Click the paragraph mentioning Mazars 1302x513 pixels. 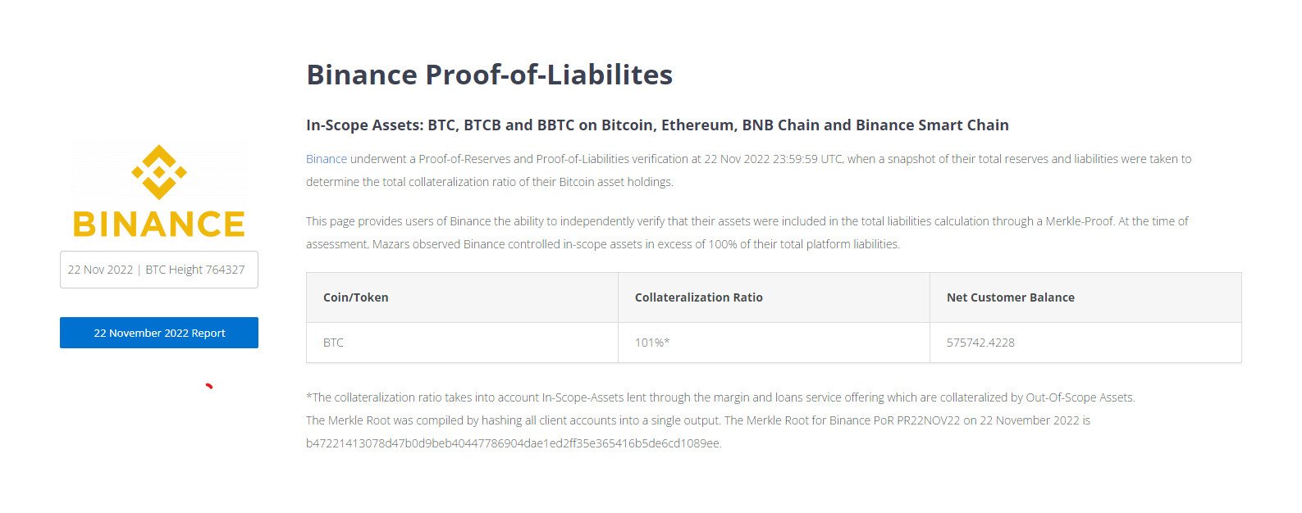pos(747,233)
